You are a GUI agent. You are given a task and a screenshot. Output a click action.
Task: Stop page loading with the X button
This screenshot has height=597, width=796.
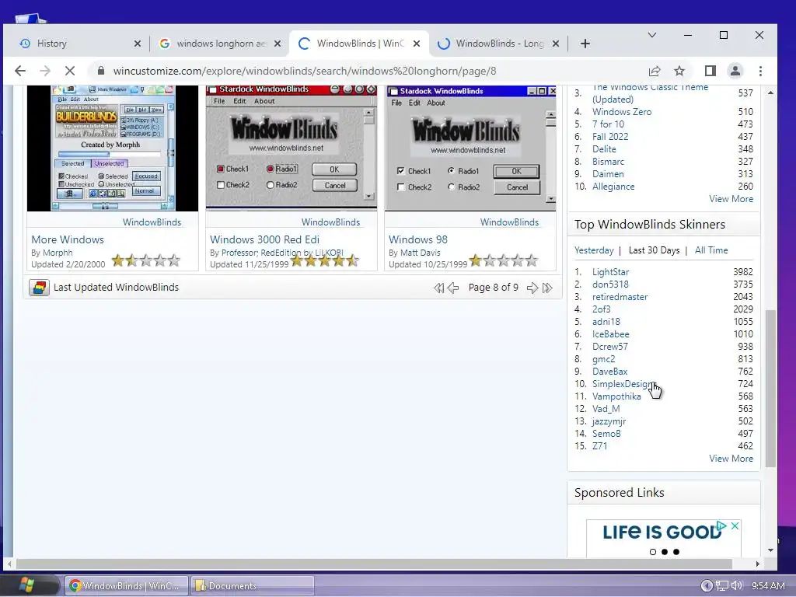click(70, 71)
